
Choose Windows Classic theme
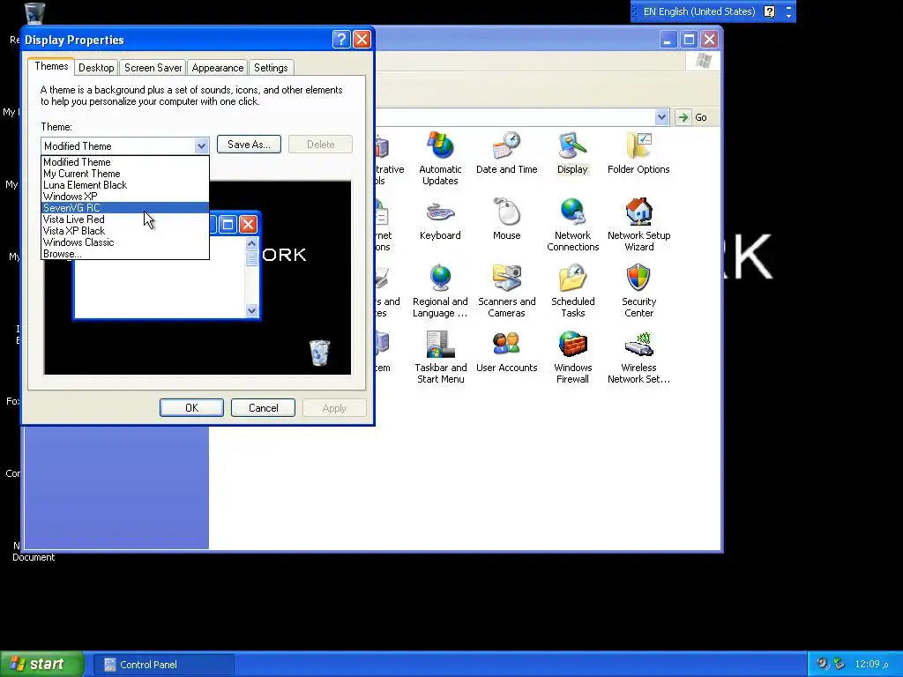tap(125, 242)
